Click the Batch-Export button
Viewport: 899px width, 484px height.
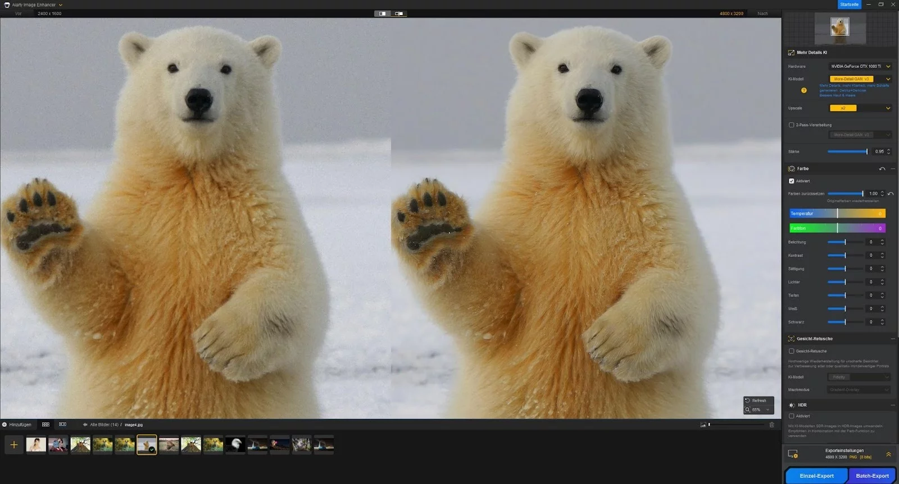point(872,476)
